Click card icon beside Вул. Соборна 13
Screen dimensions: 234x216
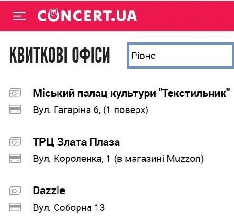click(x=15, y=207)
